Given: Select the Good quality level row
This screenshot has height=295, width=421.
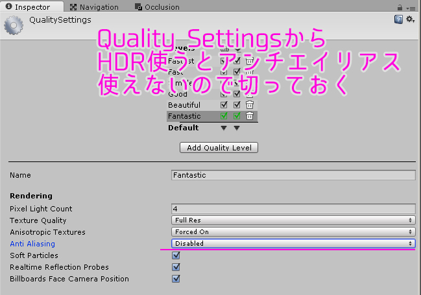Looking at the screenshot, I should [x=212, y=94].
